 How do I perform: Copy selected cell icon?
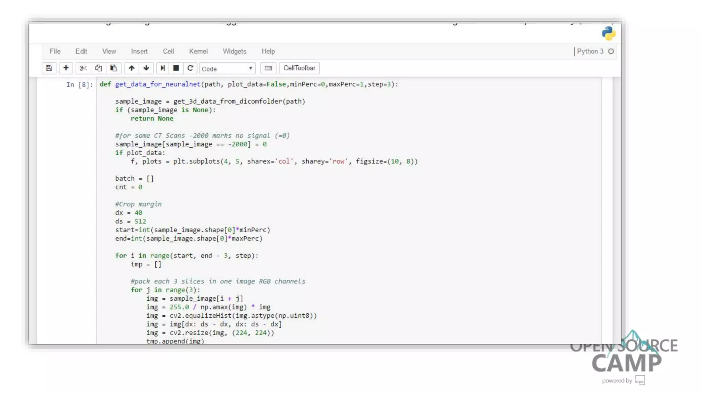point(99,68)
